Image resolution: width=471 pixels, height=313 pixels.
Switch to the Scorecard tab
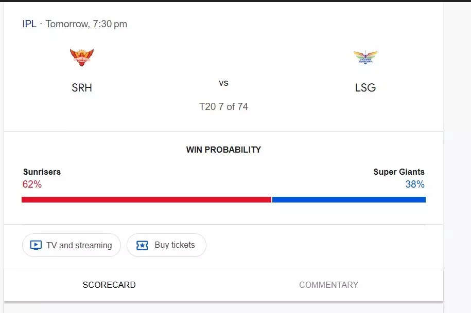pos(109,285)
